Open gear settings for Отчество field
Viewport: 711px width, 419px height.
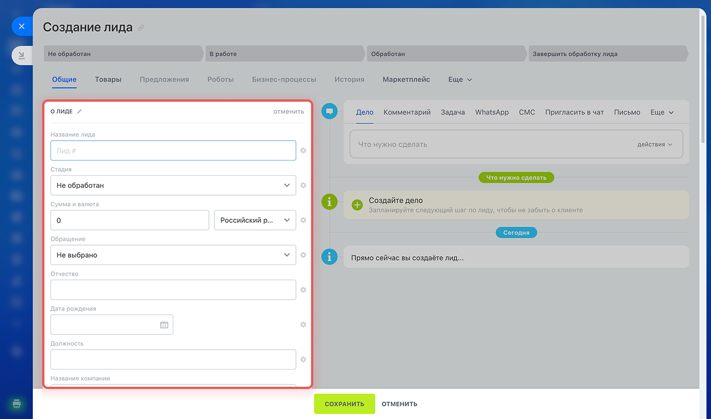tap(303, 290)
